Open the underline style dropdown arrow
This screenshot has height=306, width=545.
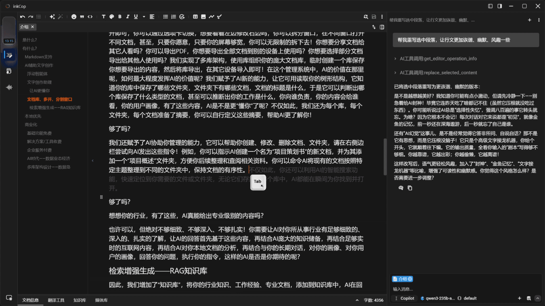click(x=144, y=17)
